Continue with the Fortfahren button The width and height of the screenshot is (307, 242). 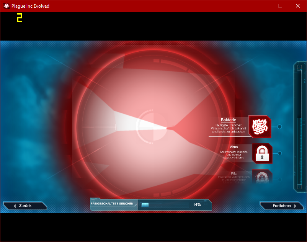pos(282,206)
